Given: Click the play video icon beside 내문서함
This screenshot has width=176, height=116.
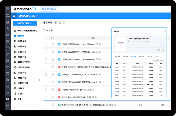Looking at the screenshot, I should click(x=60, y=23).
